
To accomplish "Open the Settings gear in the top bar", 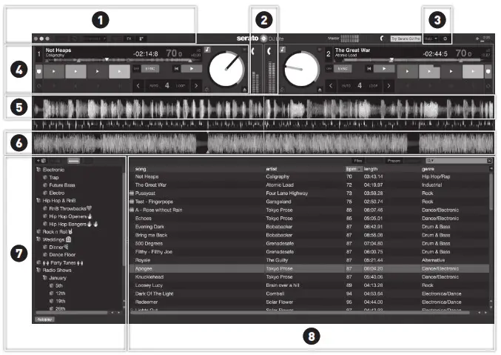I will pyautogui.click(x=445, y=39).
